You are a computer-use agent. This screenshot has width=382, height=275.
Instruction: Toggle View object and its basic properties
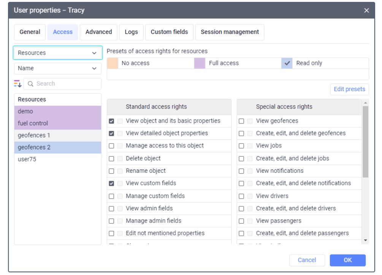coord(111,121)
